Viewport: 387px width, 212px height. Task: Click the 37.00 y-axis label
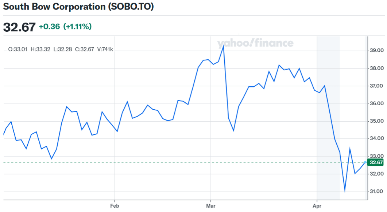377,86
